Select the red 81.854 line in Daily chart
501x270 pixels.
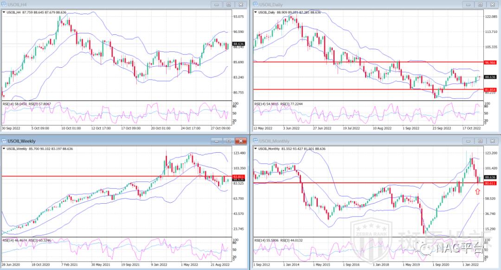click(x=367, y=90)
